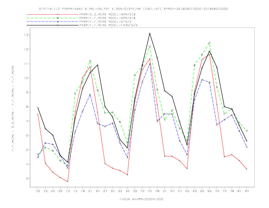
Task: Click x-axis tick label 15
Action: pos(75,191)
